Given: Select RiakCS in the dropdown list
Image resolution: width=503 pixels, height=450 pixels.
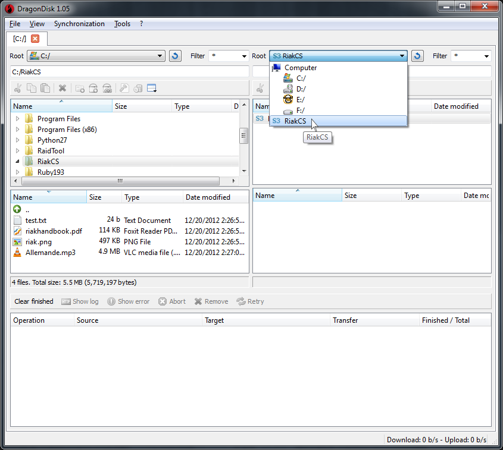Looking at the screenshot, I should [x=295, y=121].
